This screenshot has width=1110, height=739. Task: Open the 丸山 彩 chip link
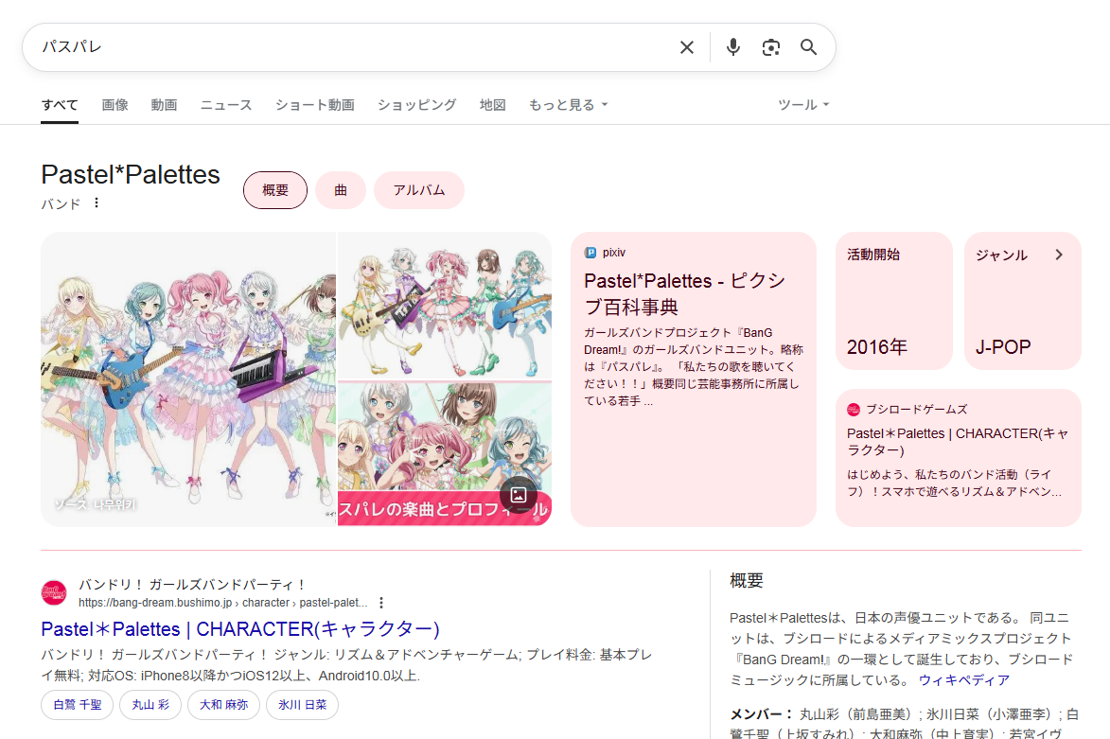pyautogui.click(x=150, y=705)
